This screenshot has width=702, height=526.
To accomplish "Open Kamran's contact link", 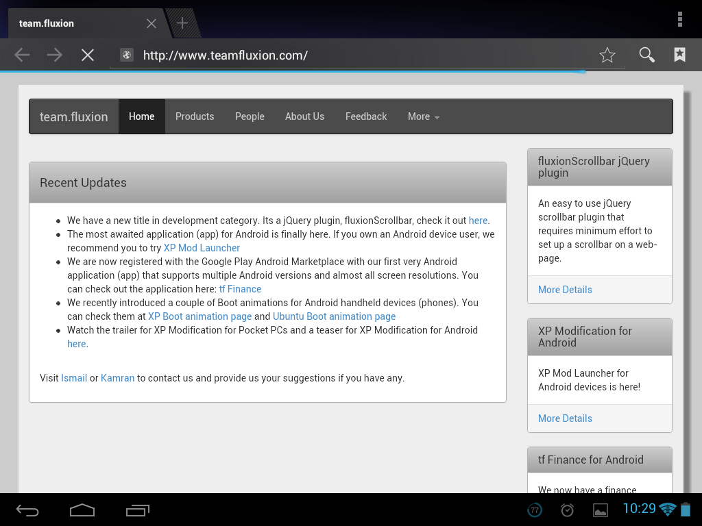I will tap(117, 378).
